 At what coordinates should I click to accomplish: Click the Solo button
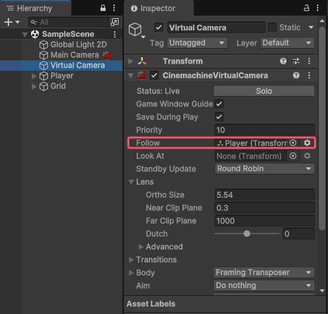point(264,91)
